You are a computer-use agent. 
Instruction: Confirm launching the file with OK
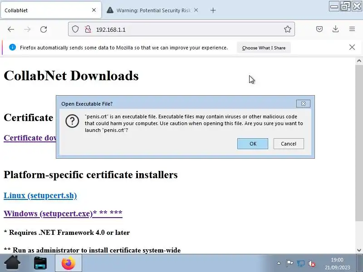[253, 144]
